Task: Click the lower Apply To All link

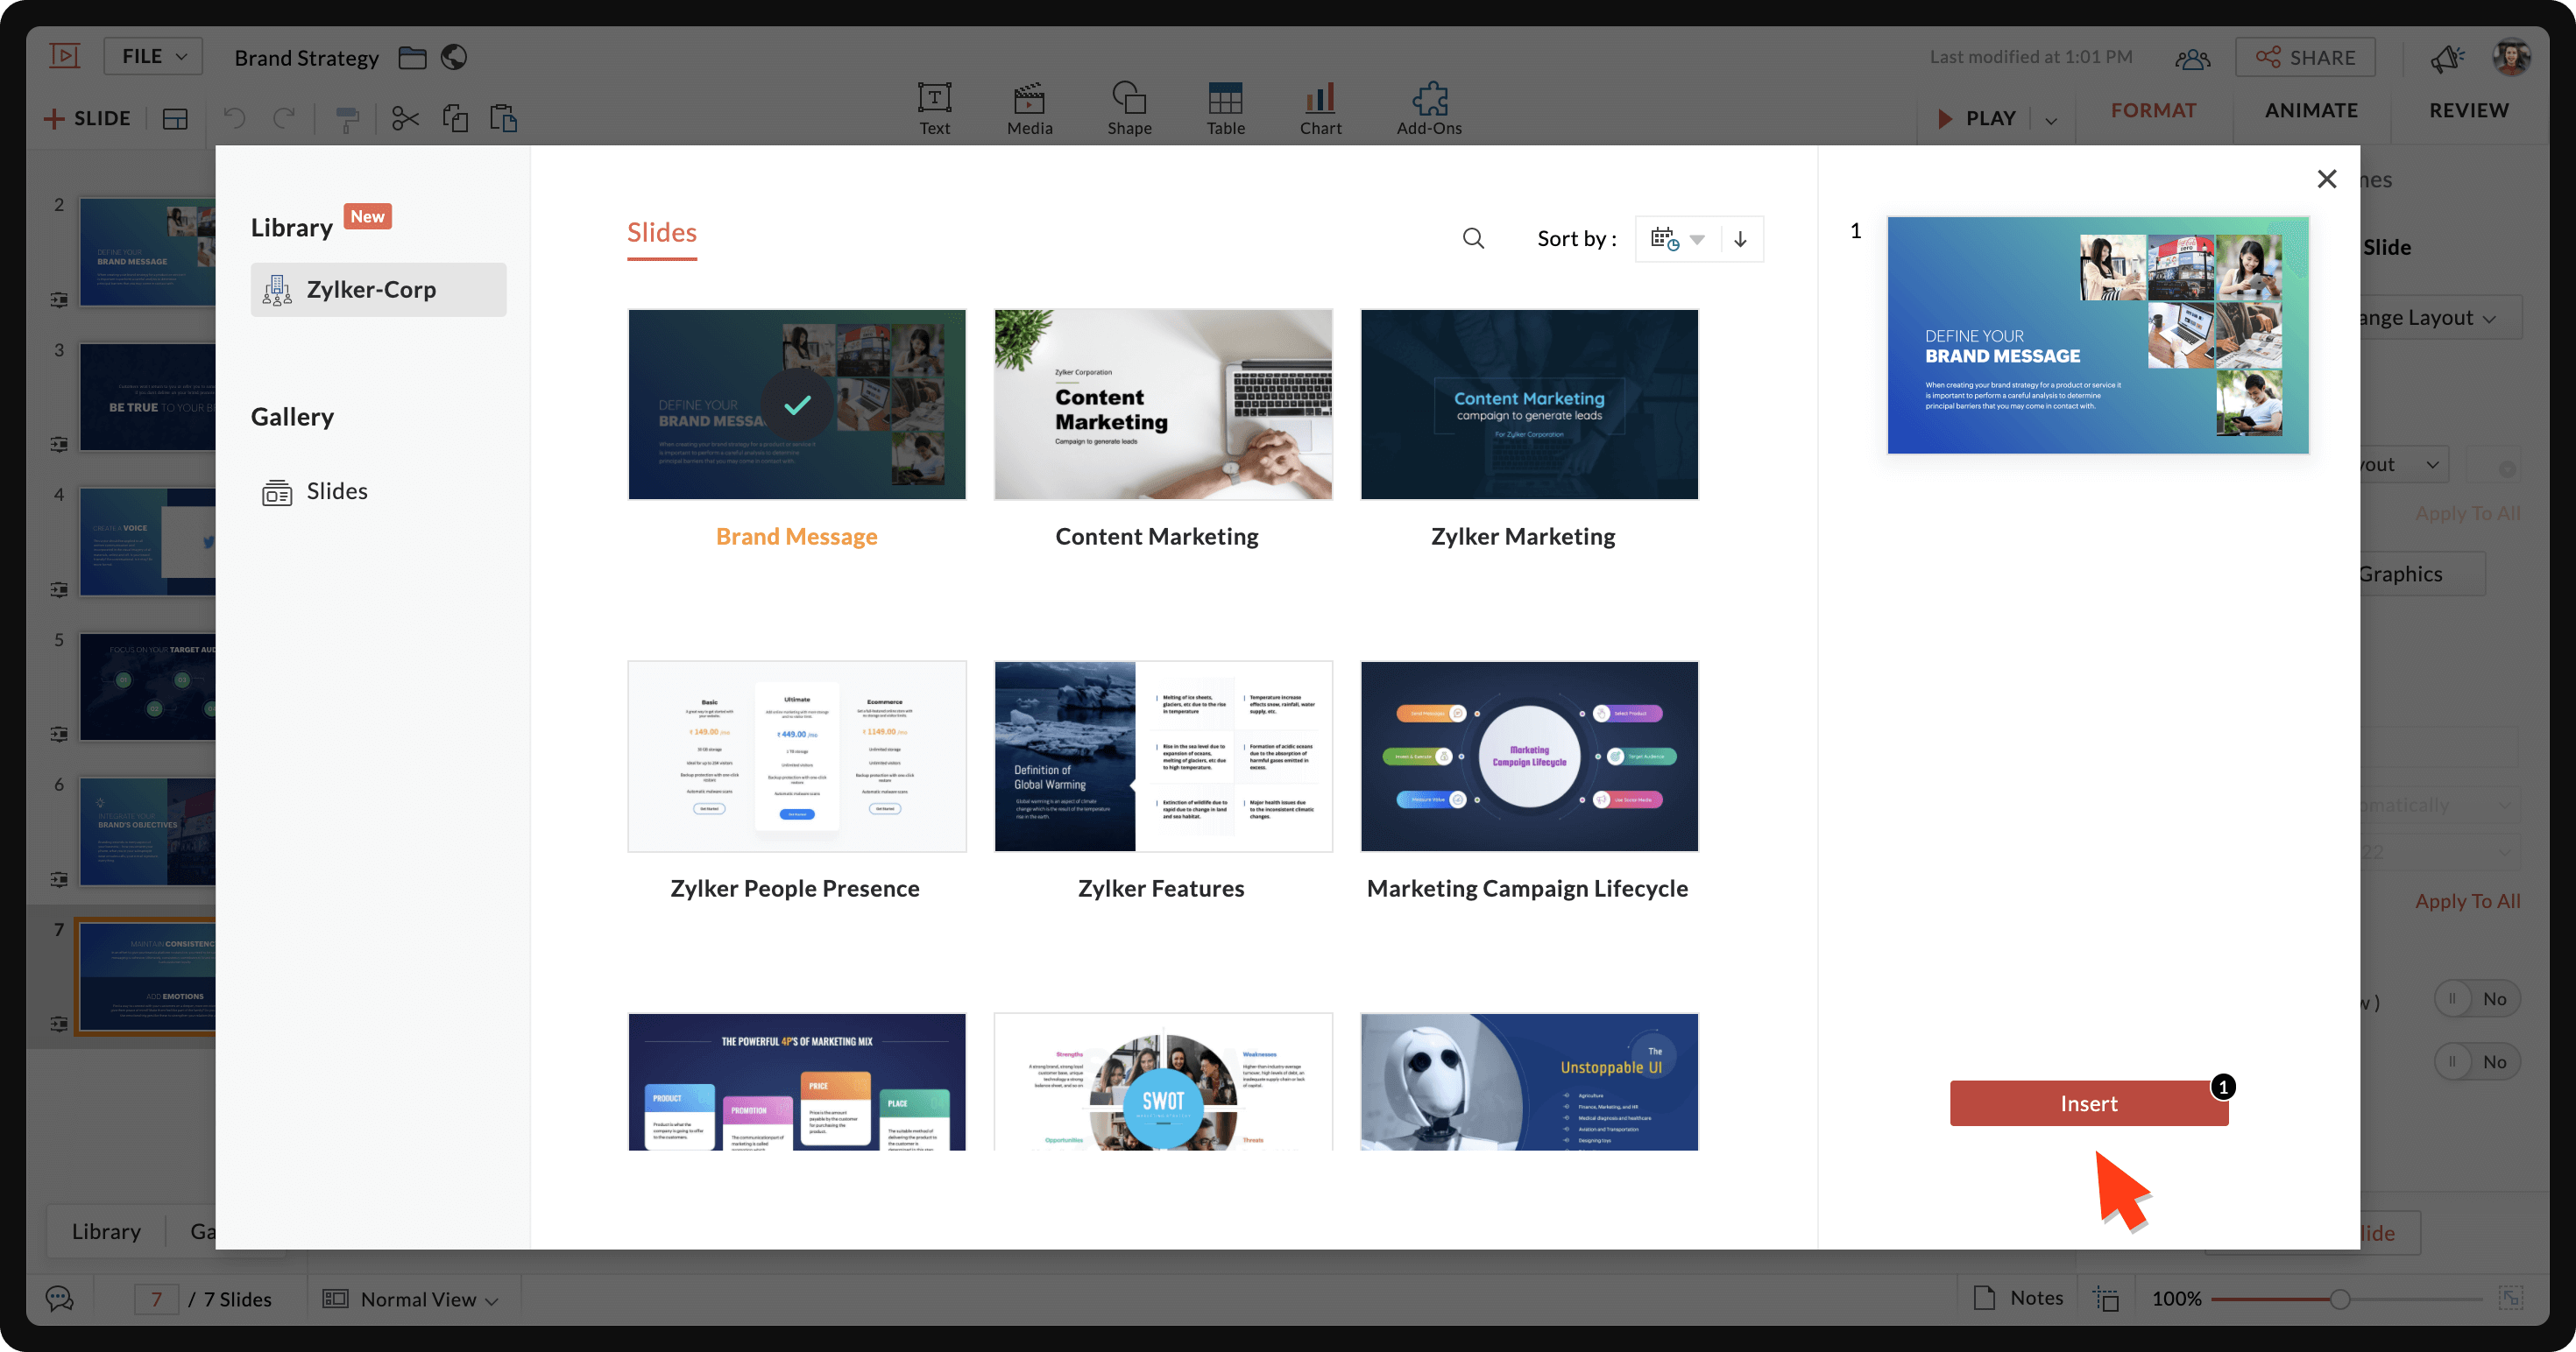Action: tap(2467, 901)
